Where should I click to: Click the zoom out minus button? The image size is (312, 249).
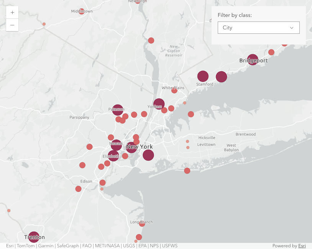click(12, 25)
